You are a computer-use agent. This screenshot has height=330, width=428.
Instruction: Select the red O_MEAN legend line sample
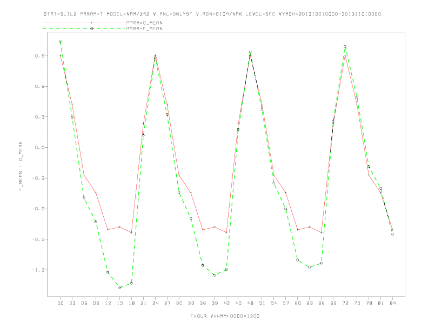pyautogui.click(x=84, y=23)
